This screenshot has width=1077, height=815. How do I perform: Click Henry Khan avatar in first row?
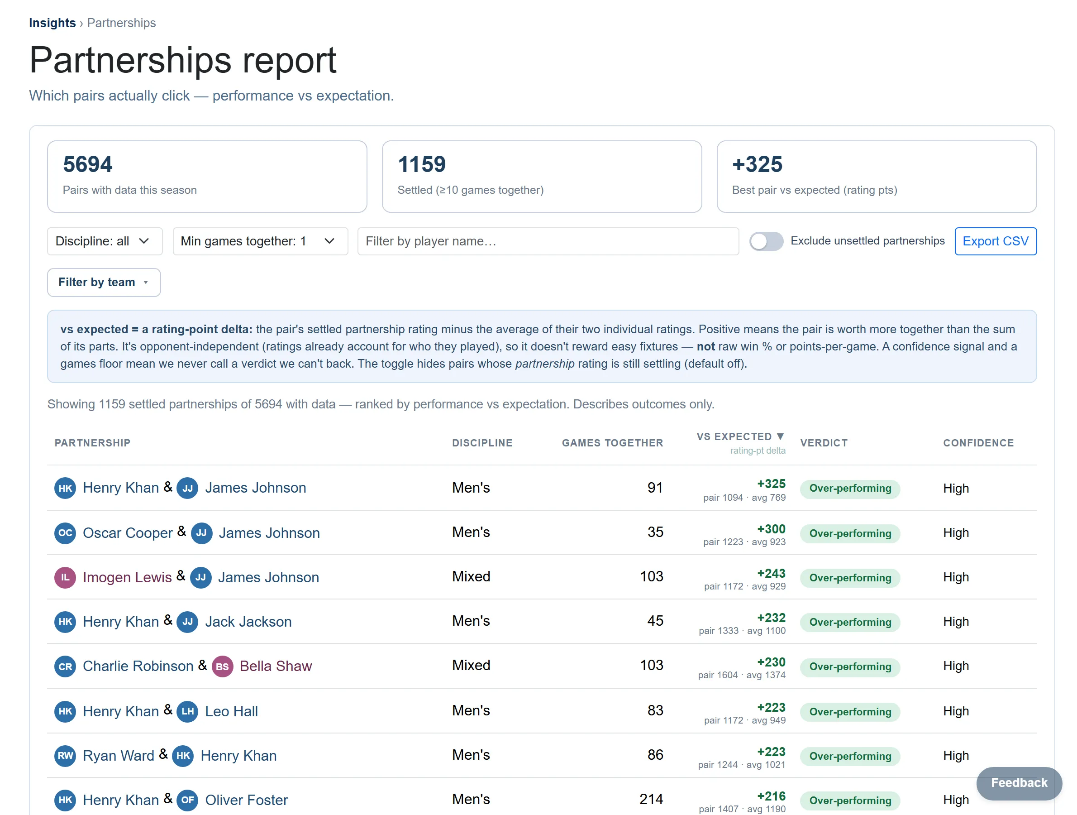[x=65, y=488]
